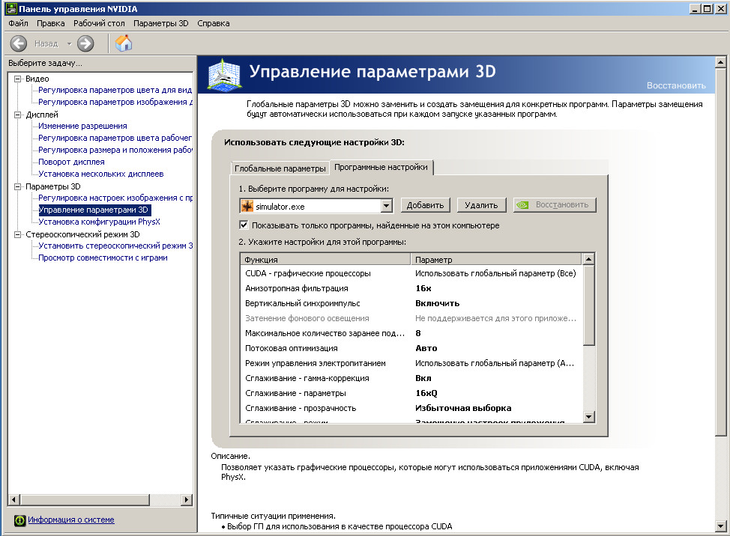Collapse the Видео tree node

click(18, 79)
